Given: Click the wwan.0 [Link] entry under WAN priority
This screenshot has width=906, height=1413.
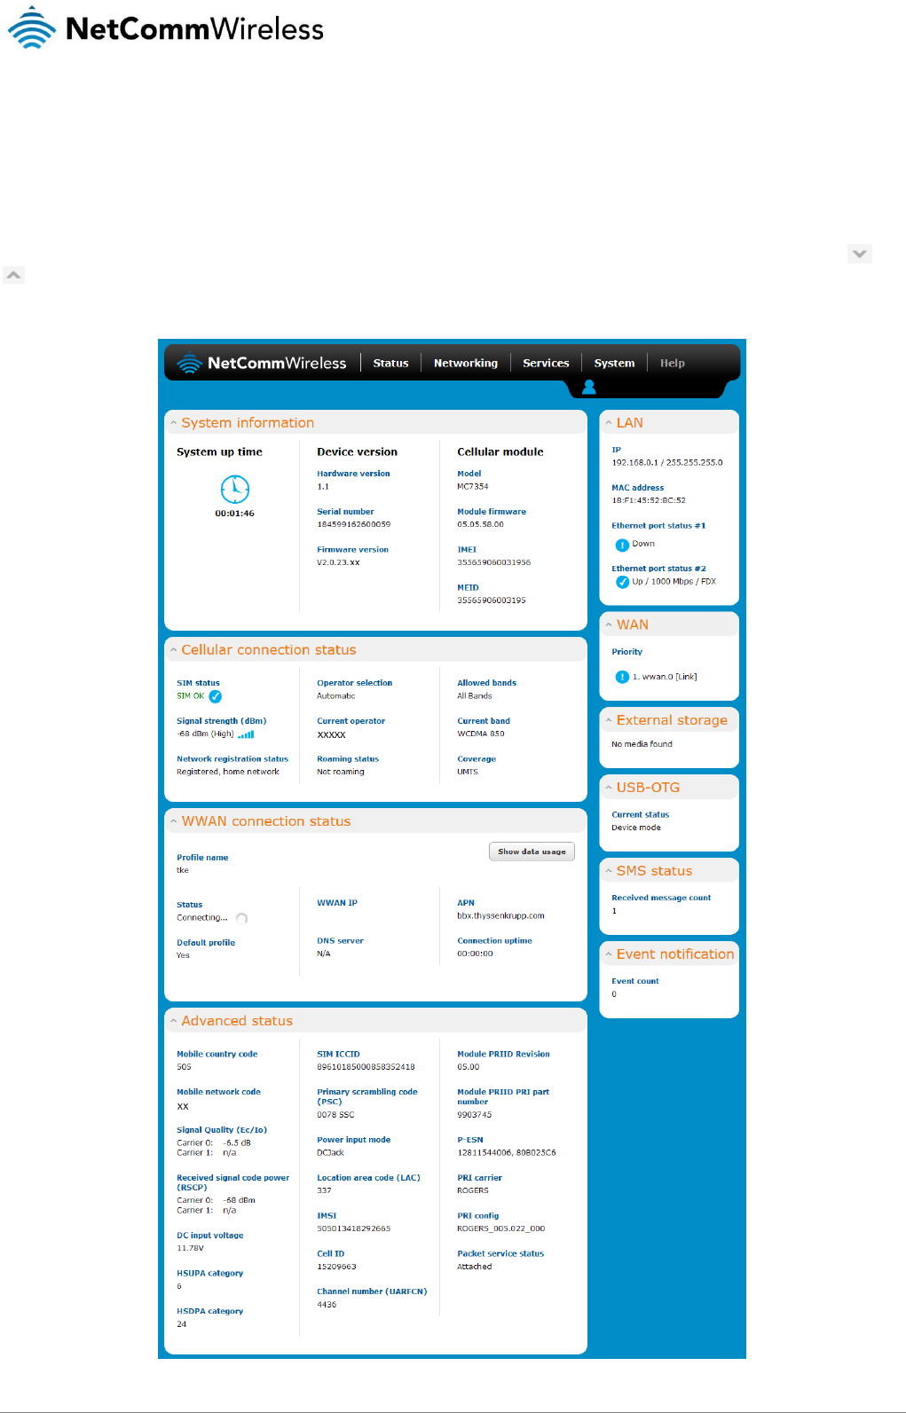Looking at the screenshot, I should (x=665, y=677).
